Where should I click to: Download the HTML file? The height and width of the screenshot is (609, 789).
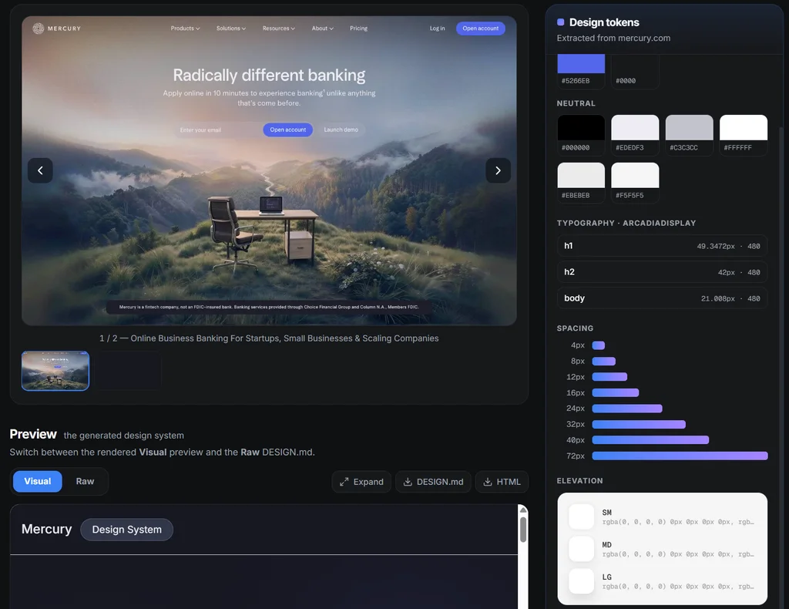[x=502, y=482]
